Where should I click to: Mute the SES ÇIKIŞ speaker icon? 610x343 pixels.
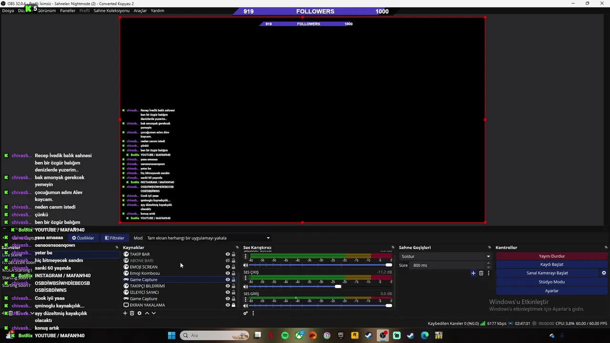click(245, 286)
